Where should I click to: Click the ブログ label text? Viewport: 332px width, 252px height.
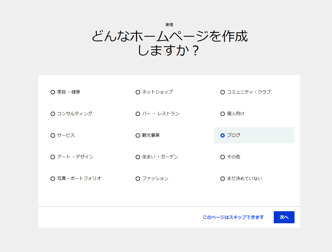[234, 135]
